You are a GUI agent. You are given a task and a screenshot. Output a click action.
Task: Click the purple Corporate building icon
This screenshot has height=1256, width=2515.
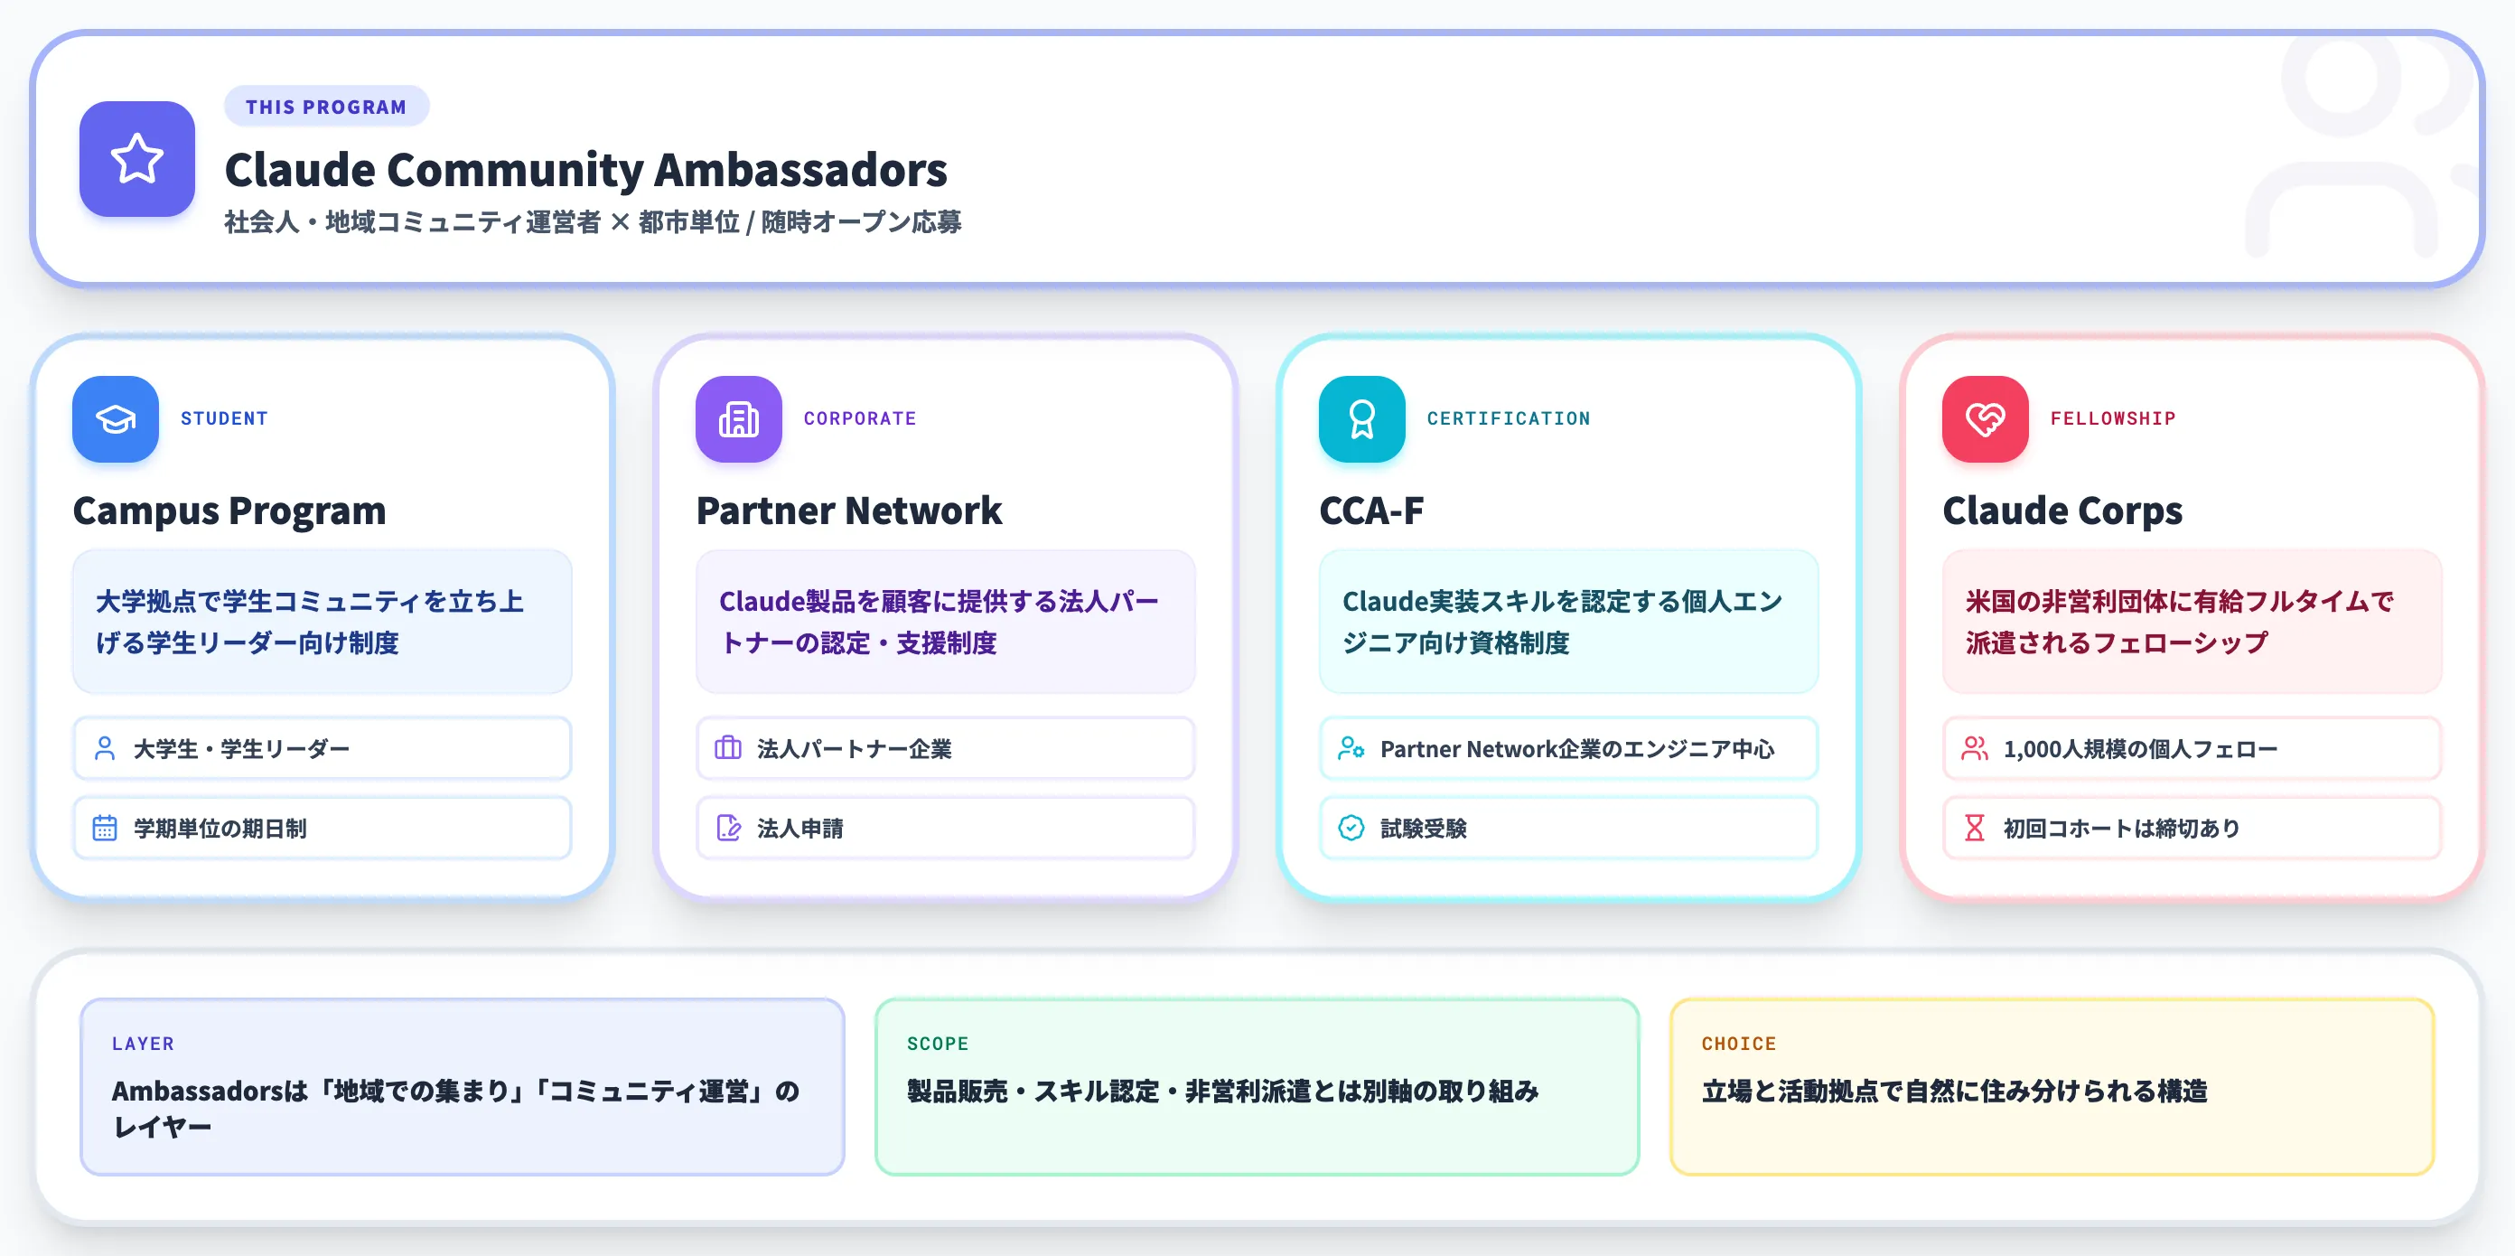click(x=738, y=419)
